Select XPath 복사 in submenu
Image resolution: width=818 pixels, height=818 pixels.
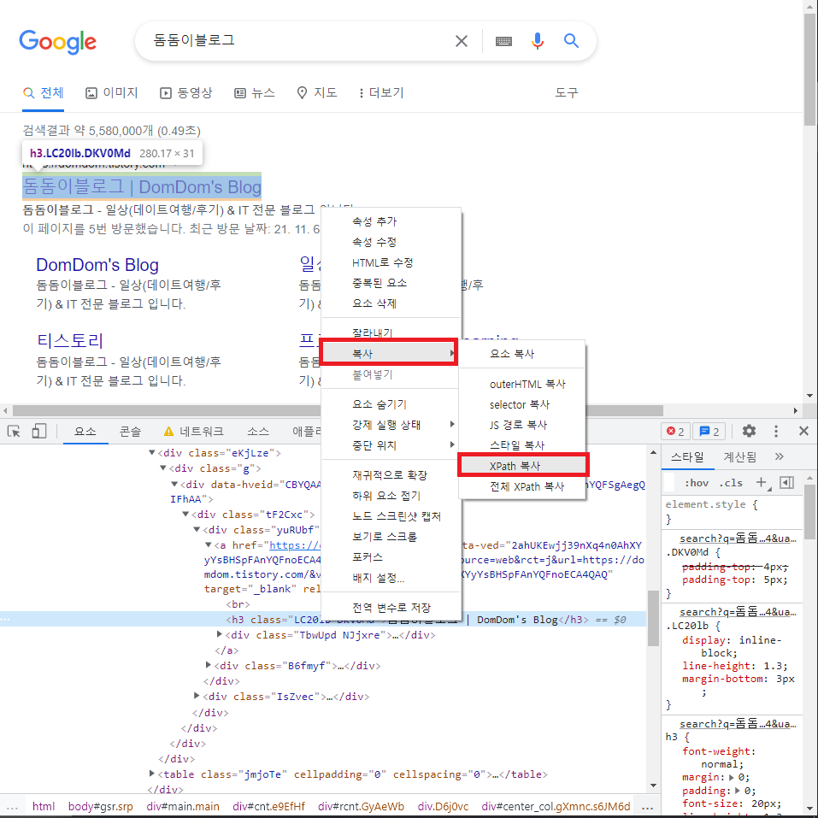pos(523,465)
